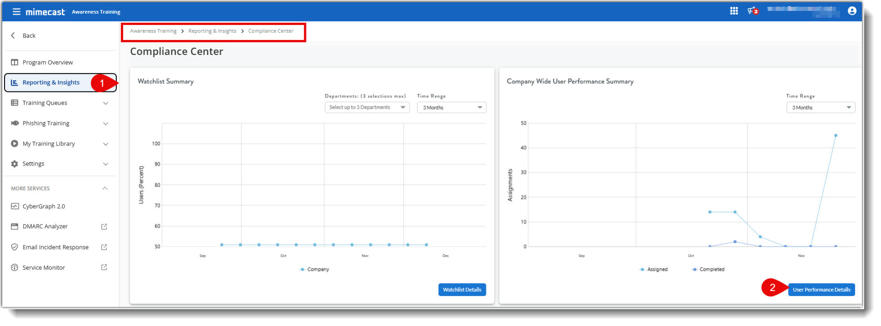
Task: Click the User Performance Details button
Action: coord(821,290)
